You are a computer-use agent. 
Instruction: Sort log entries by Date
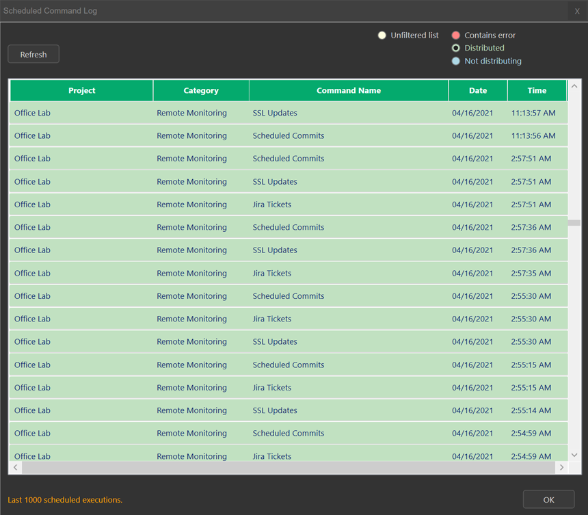478,90
